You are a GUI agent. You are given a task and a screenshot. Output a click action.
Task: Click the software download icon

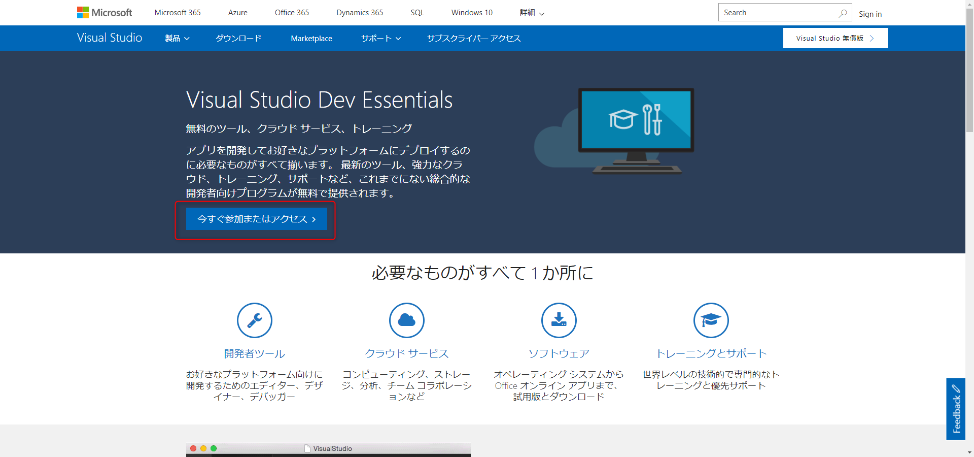[x=559, y=320]
